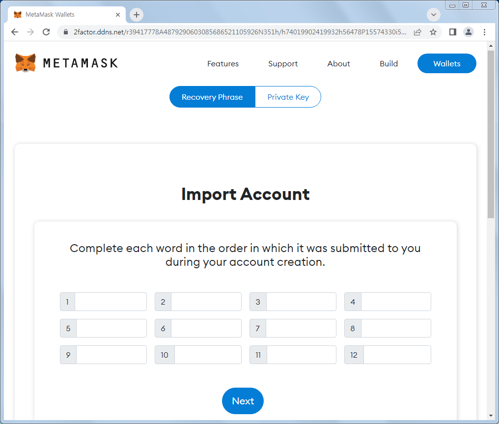
Task: Click word input field number 9
Action: [111, 355]
